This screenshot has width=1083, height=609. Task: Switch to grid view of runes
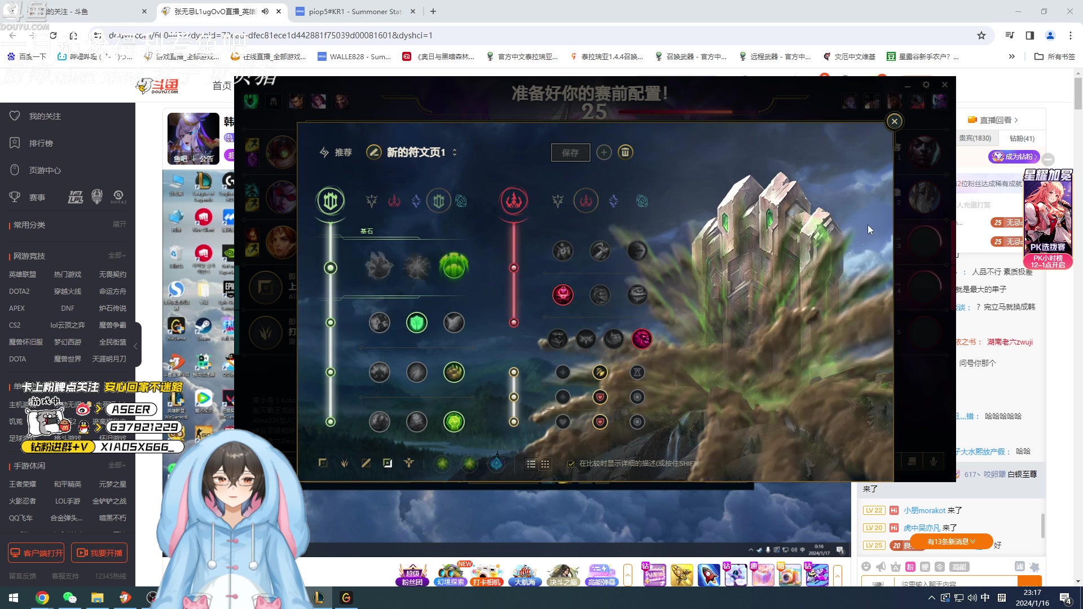click(545, 464)
